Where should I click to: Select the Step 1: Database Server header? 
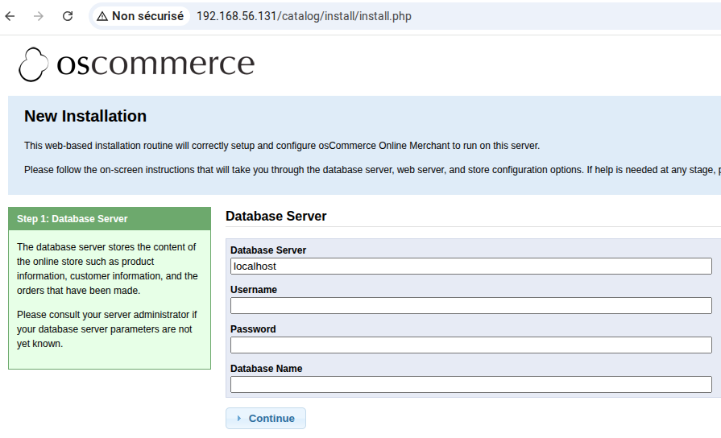110,219
